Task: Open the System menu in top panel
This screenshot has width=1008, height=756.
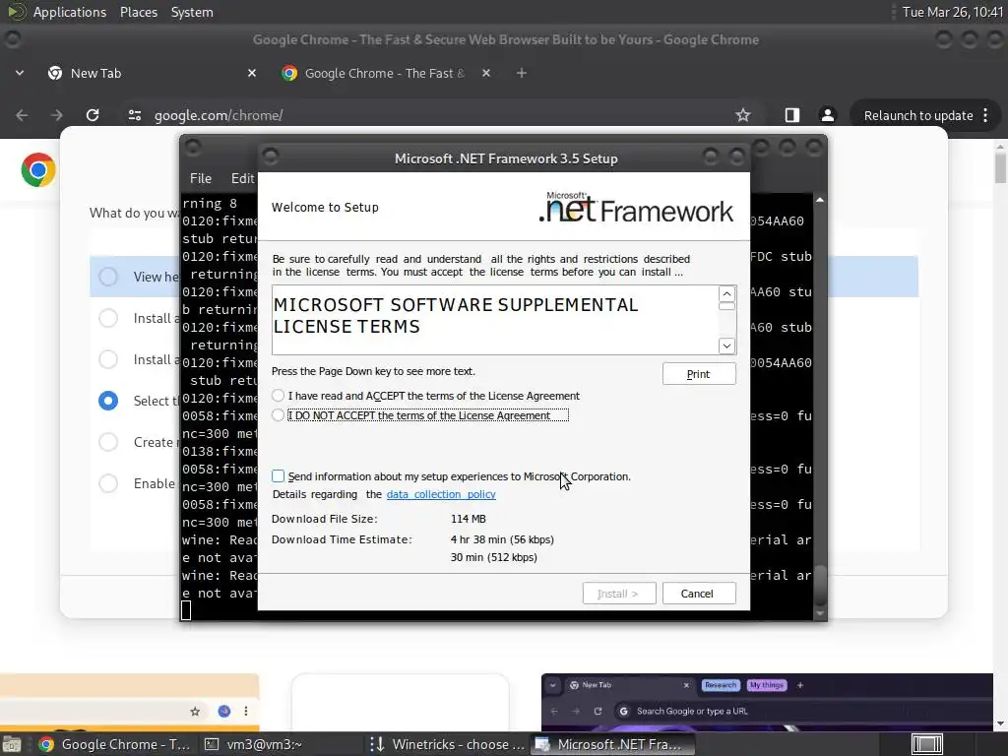Action: pyautogui.click(x=192, y=12)
